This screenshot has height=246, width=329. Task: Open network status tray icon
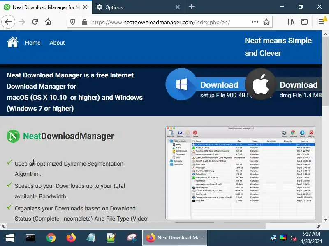click(x=273, y=238)
